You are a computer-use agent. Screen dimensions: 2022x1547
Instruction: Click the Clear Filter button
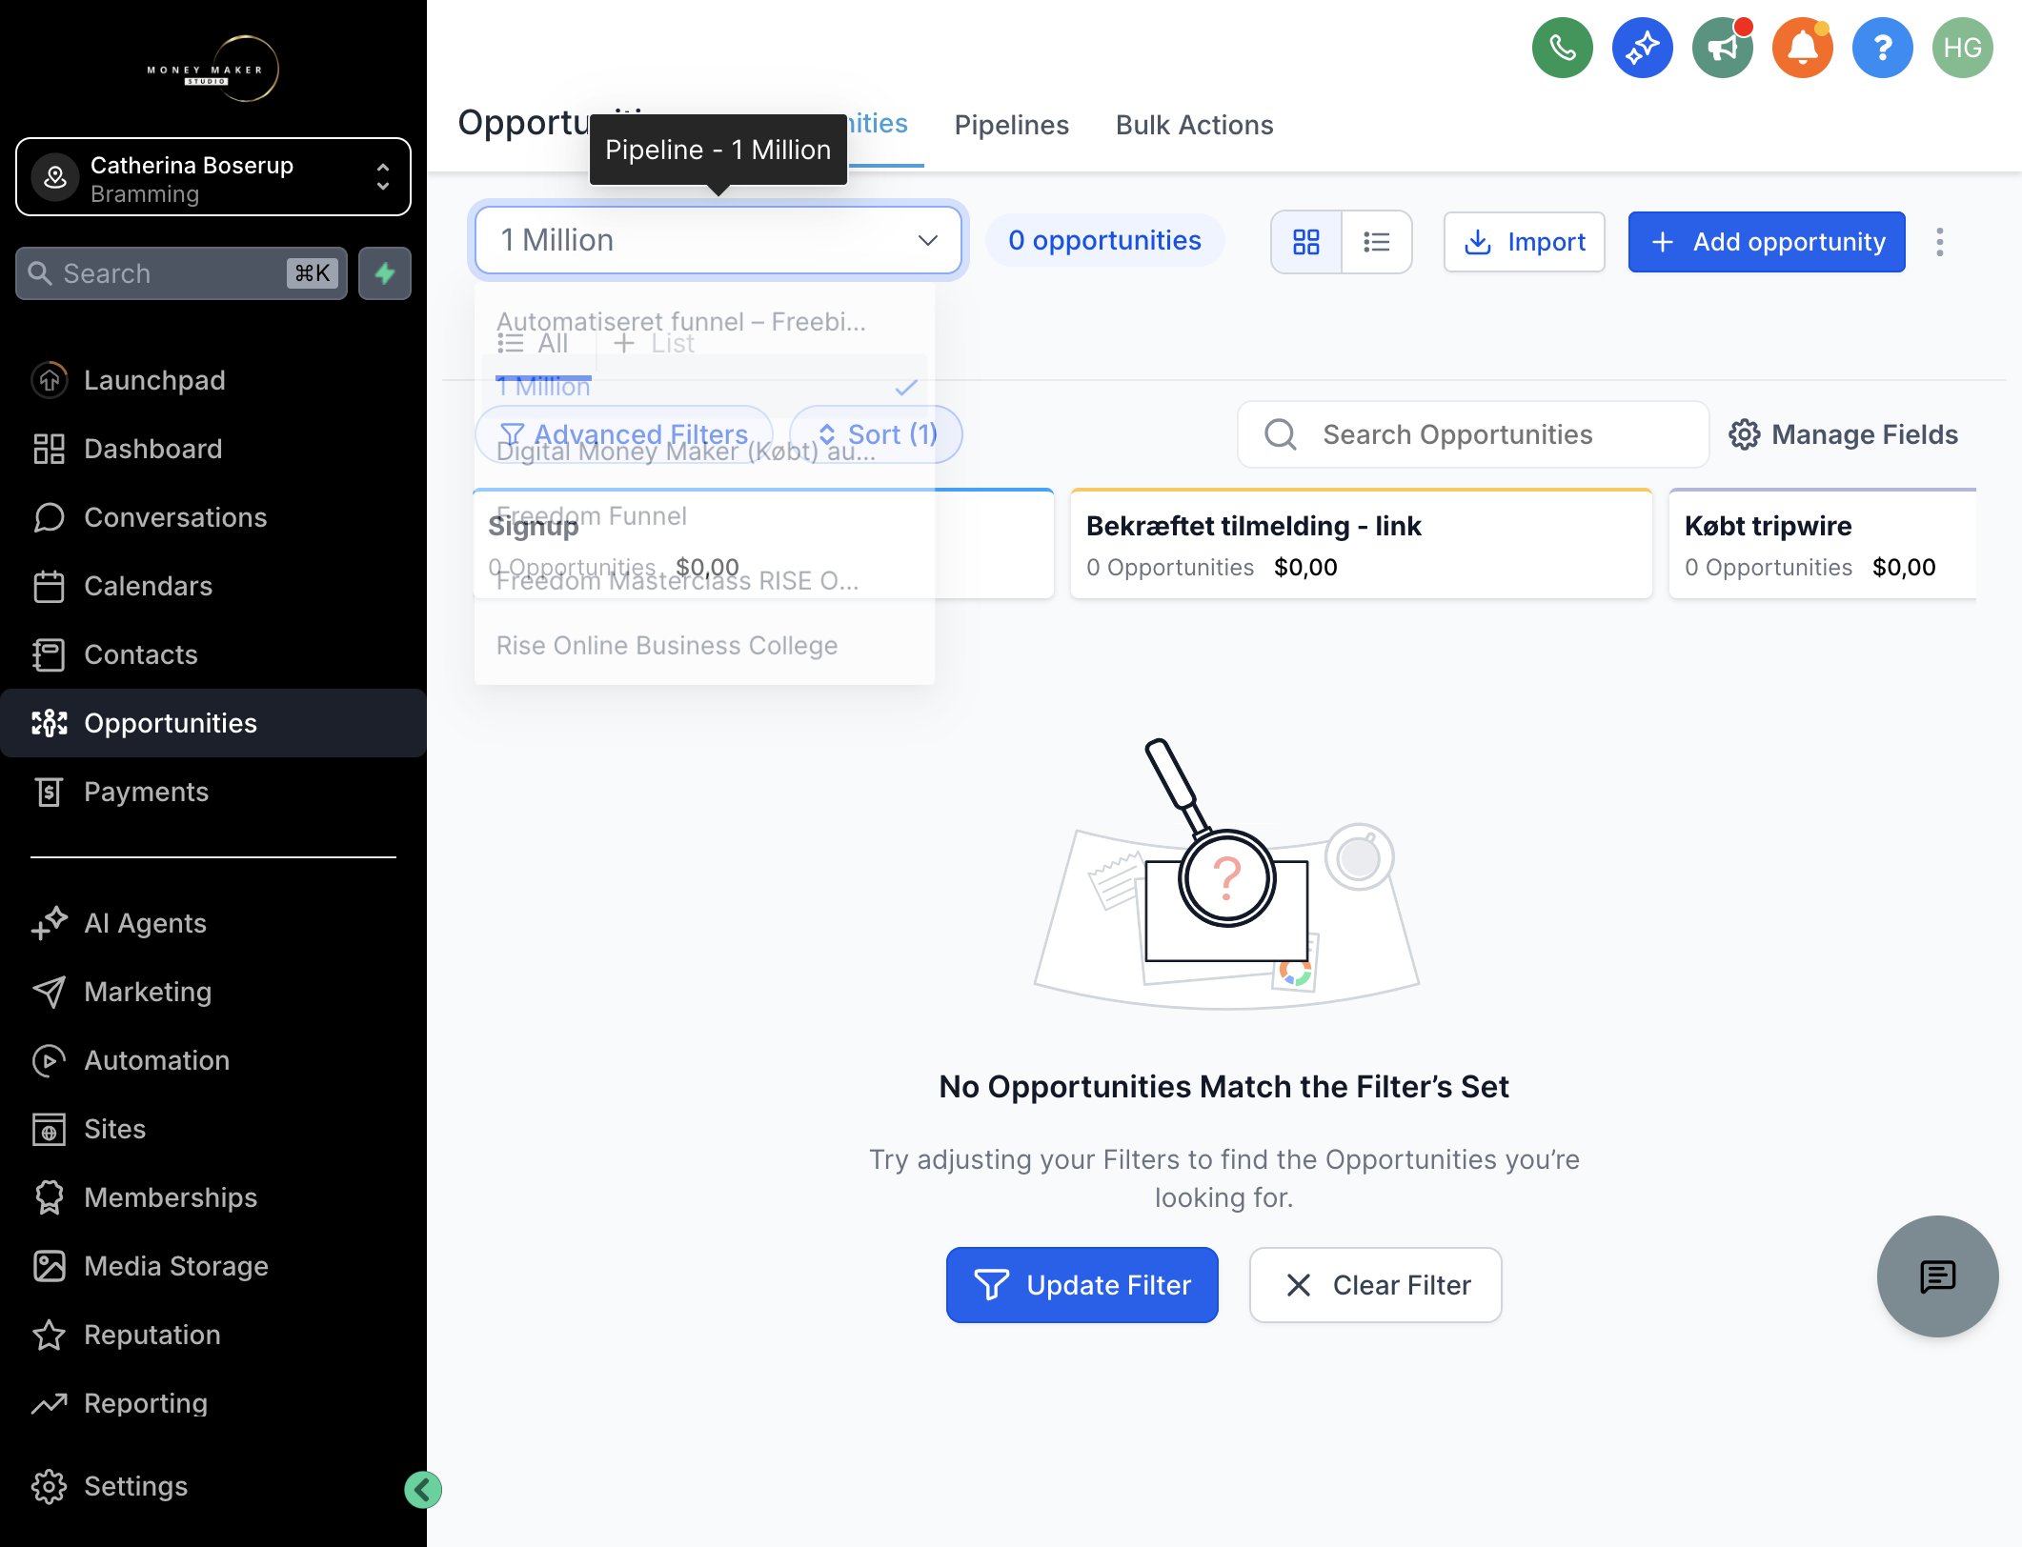(x=1375, y=1285)
